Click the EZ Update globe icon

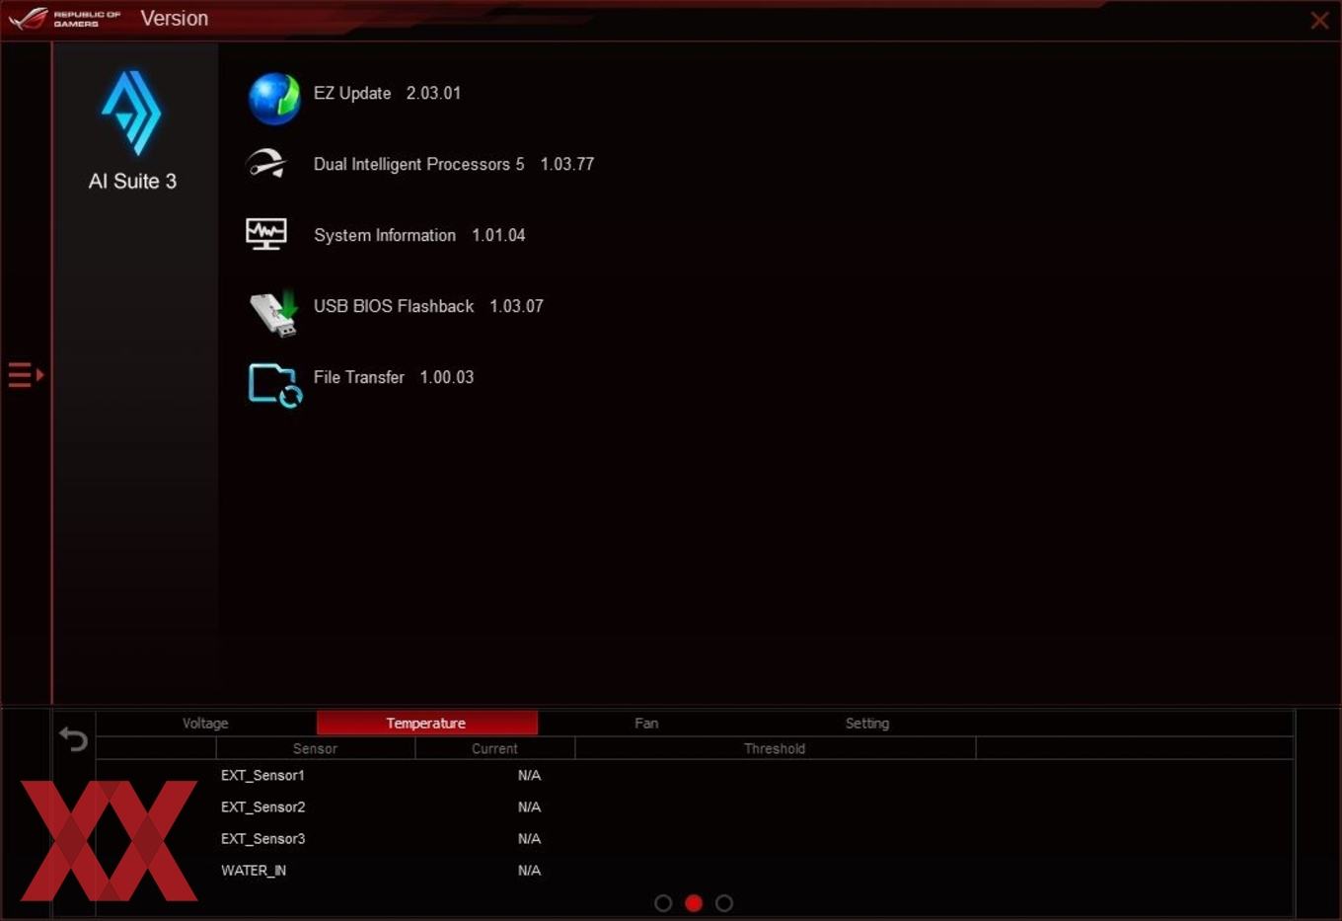(x=273, y=98)
